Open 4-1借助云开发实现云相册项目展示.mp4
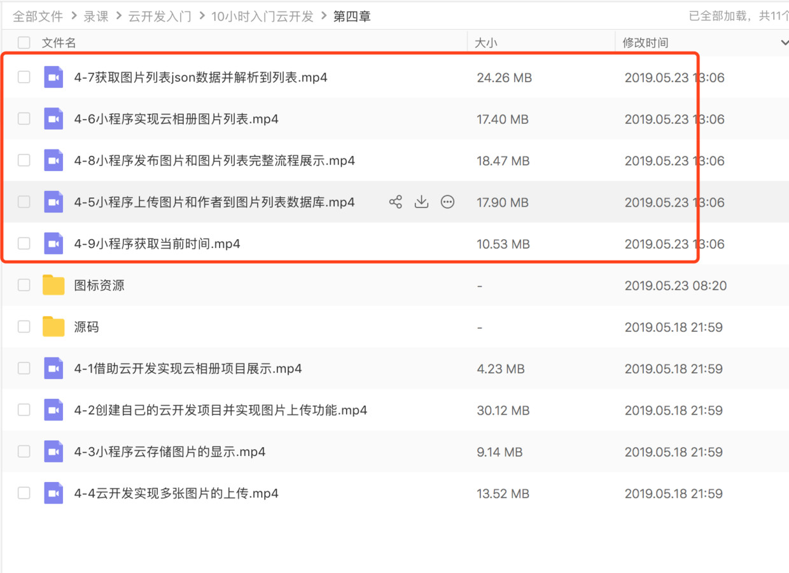 click(188, 368)
